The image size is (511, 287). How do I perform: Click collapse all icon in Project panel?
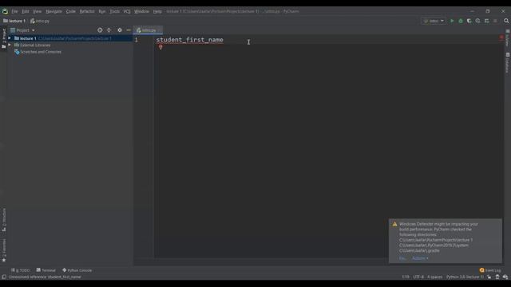[x=109, y=30]
